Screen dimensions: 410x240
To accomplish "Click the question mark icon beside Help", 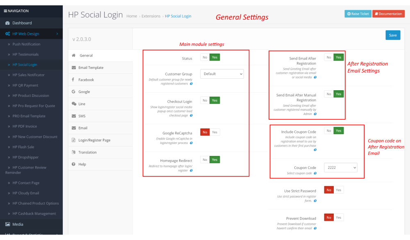I will pyautogui.click(x=73, y=165).
